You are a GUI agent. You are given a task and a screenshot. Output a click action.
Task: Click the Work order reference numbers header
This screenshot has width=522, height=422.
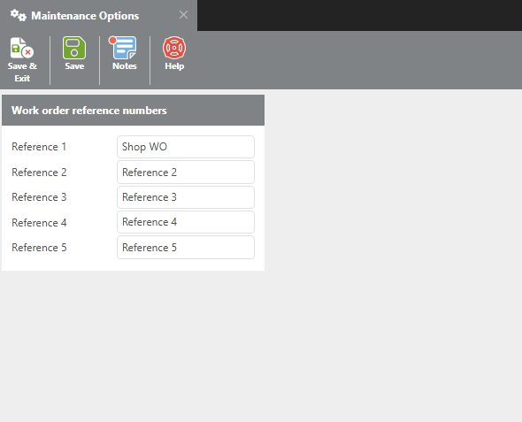pos(134,111)
